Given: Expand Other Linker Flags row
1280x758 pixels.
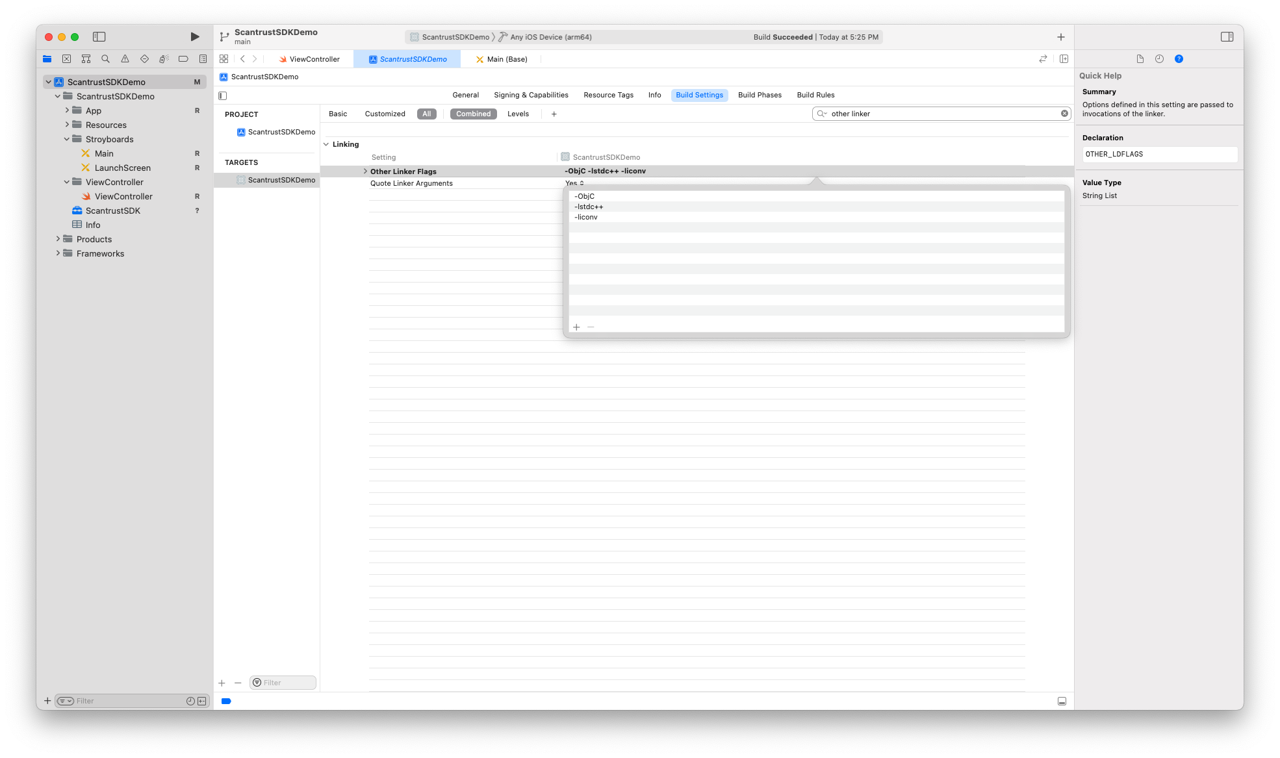Looking at the screenshot, I should (365, 171).
